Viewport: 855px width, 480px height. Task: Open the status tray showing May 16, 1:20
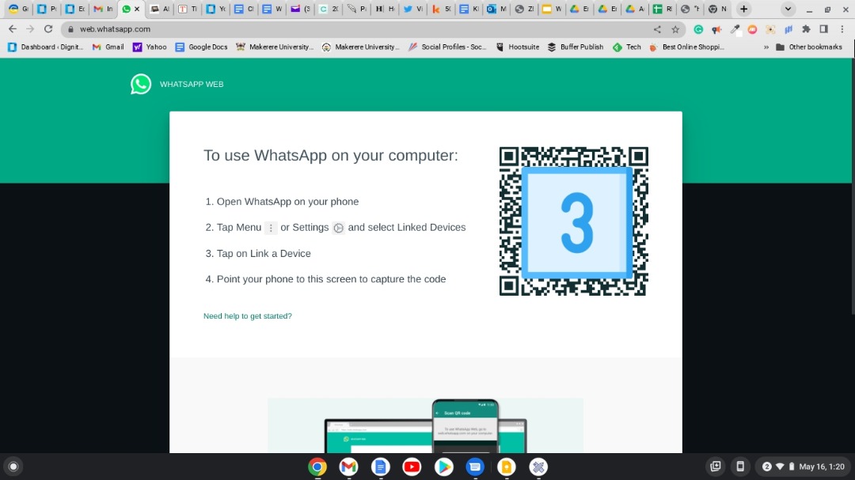tap(802, 467)
